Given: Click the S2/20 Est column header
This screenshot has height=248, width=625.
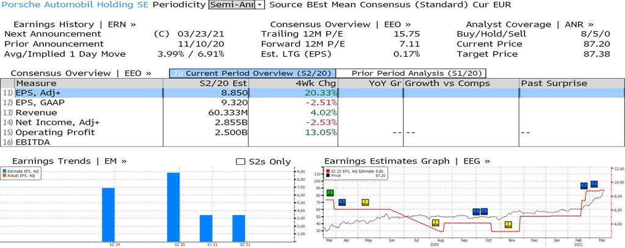Looking at the screenshot, I should 206,83.
